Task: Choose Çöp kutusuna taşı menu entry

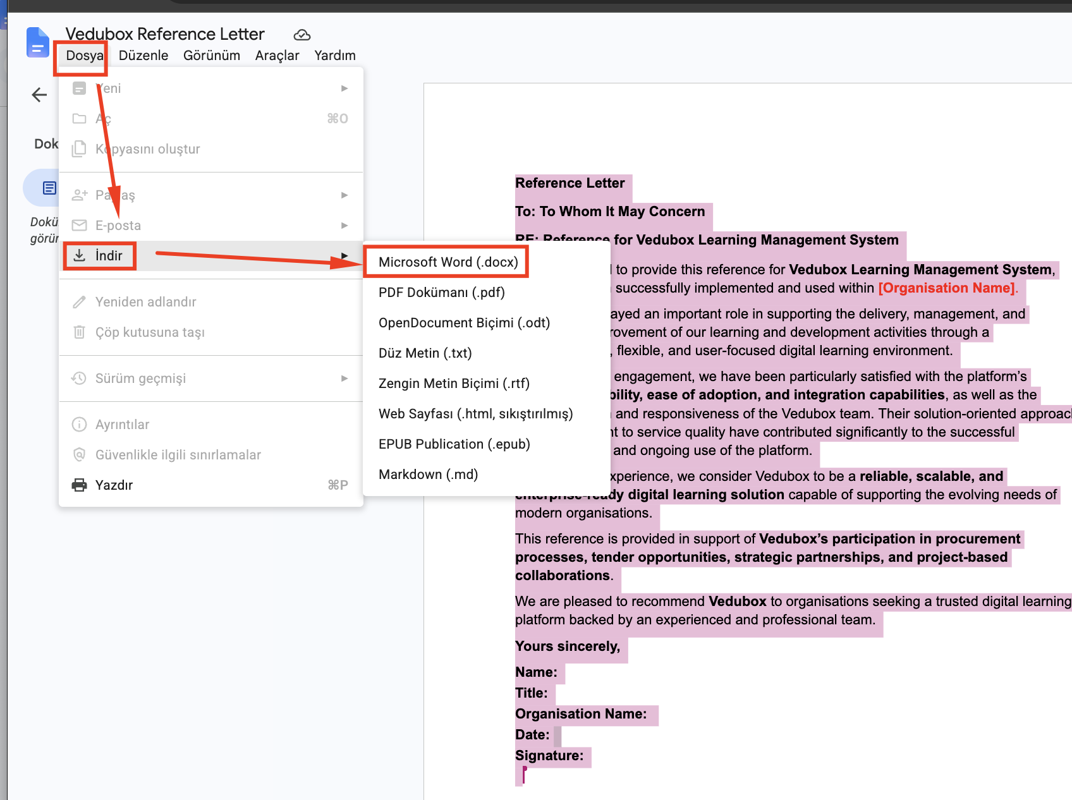Action: pyautogui.click(x=211, y=332)
